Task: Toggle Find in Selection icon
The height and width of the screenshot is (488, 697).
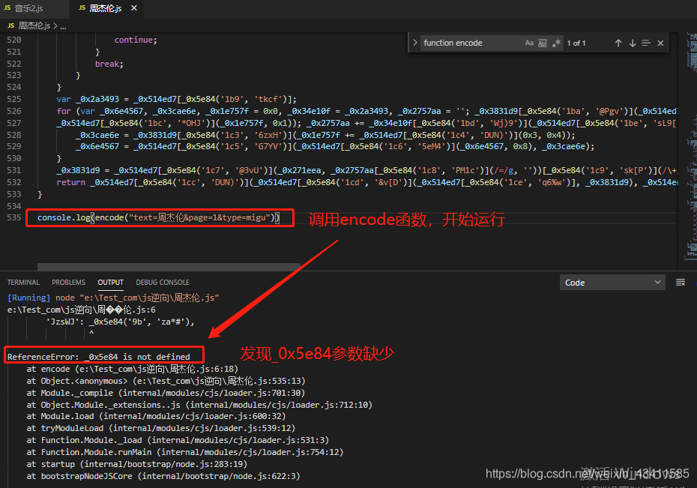Action: (646, 43)
